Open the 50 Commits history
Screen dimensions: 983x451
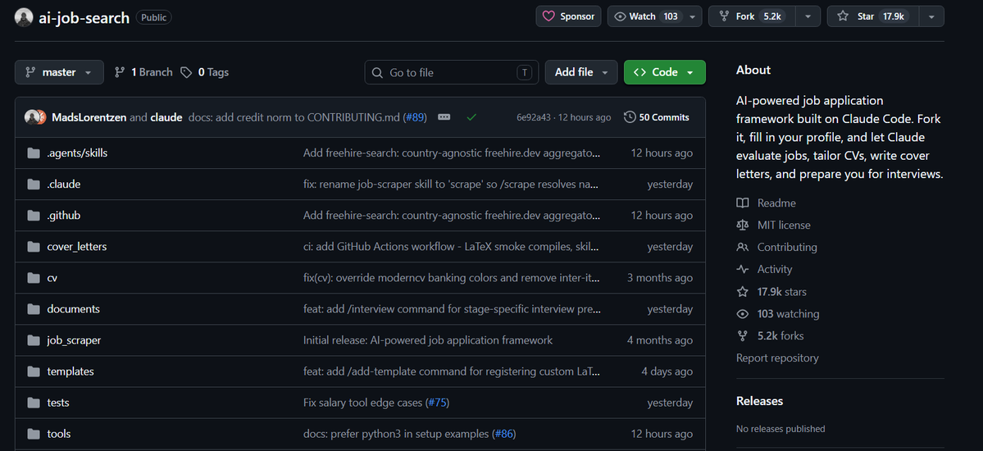tap(657, 117)
